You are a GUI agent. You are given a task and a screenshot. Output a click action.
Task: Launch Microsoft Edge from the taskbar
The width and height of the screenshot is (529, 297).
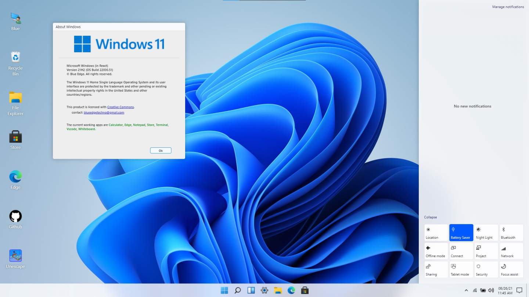pos(291,290)
